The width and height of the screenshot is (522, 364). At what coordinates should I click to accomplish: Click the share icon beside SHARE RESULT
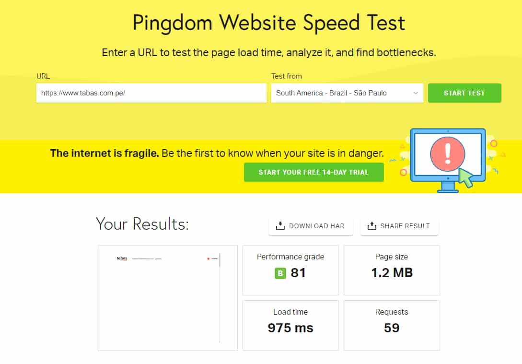point(371,226)
